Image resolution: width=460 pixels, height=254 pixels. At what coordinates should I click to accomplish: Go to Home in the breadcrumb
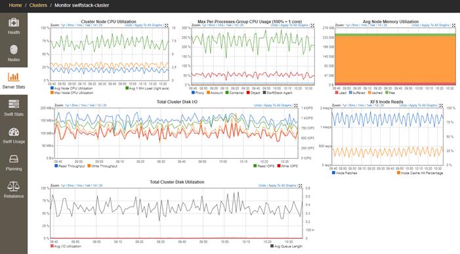(15, 5)
